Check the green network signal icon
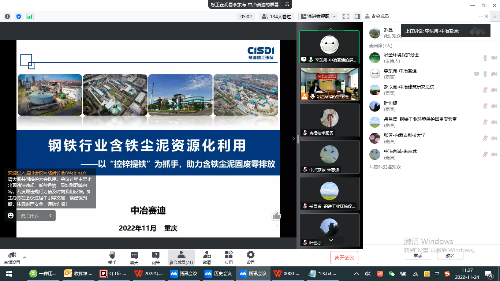The image size is (500, 281). [x=30, y=16]
